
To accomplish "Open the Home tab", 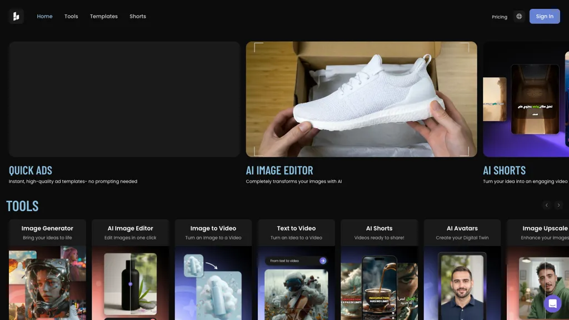I will pos(44,17).
